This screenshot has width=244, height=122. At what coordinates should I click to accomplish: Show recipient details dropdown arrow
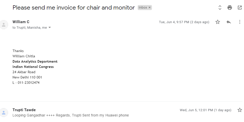tap(50, 28)
